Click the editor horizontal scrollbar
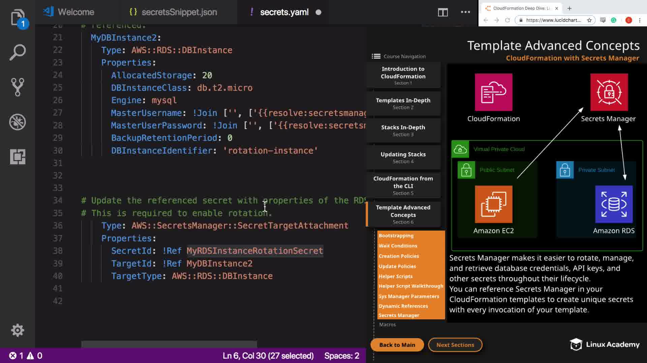The height and width of the screenshot is (363, 647). point(169,344)
